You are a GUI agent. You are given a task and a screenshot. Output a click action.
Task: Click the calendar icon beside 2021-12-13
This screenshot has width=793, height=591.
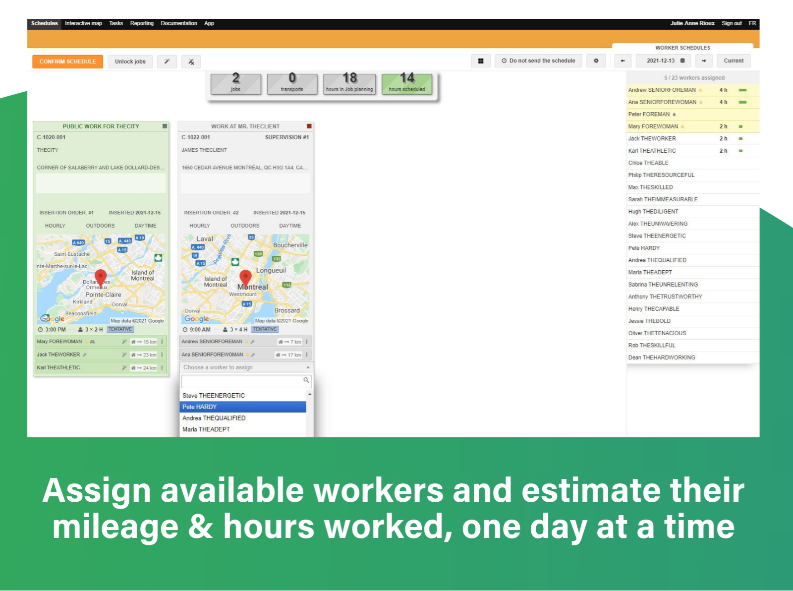coord(683,60)
